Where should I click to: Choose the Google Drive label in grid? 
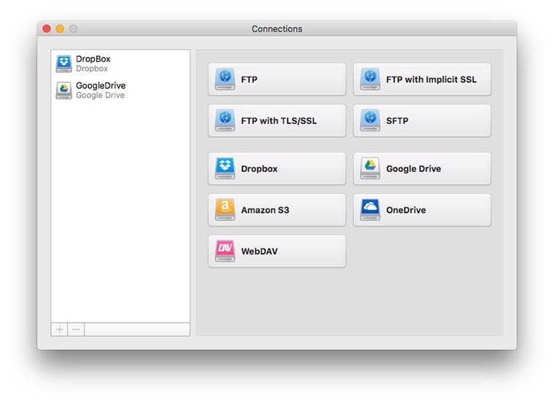[413, 169]
